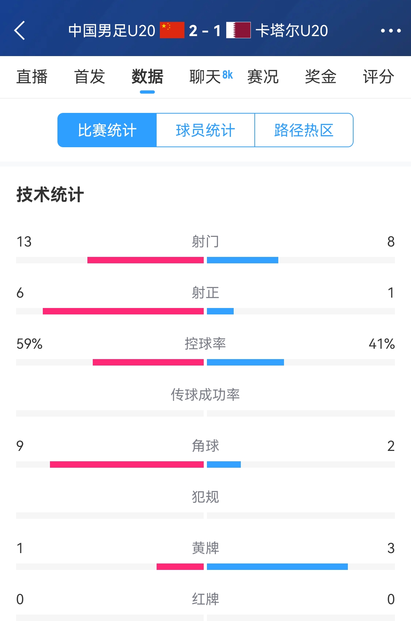Viewport: 411px width, 621px height.
Task: Open the three-dot more options menu
Action: coord(391,31)
